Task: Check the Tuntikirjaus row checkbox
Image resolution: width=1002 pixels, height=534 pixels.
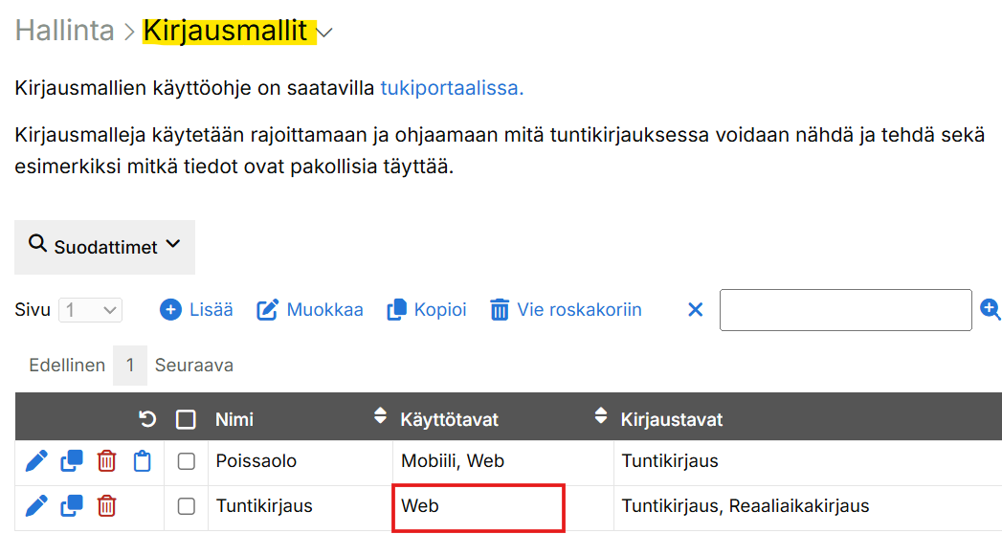Action: (x=187, y=505)
